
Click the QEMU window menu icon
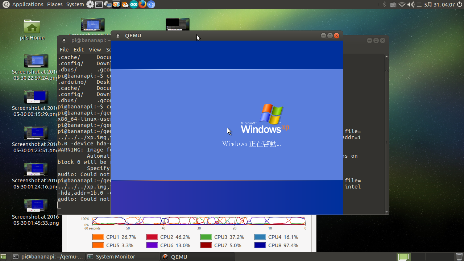(118, 36)
